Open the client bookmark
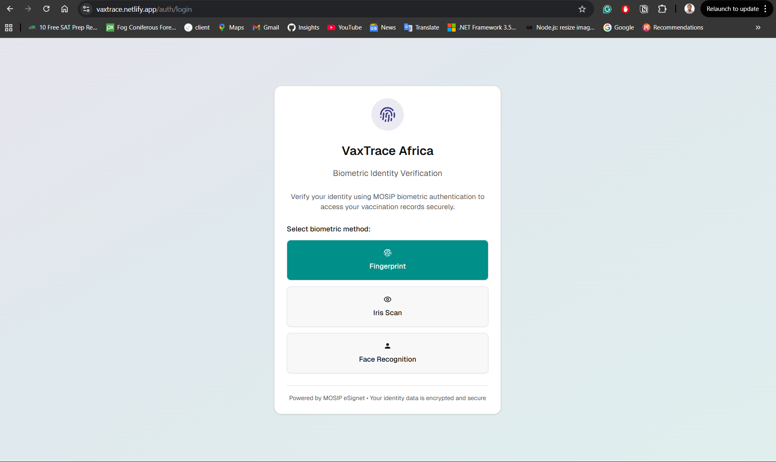Image resolution: width=776 pixels, height=462 pixels. click(197, 28)
